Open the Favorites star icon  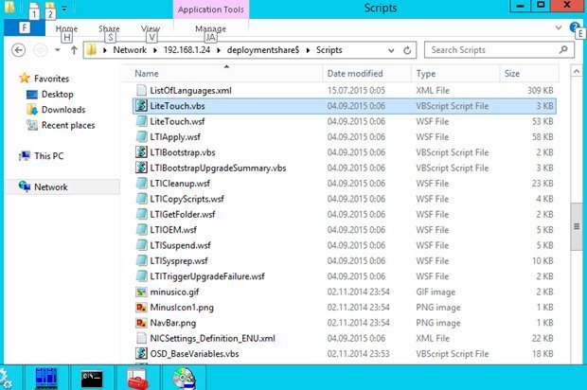tap(25, 78)
